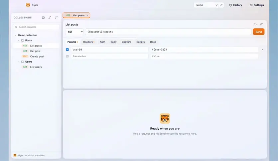Click the Users folder label

29,62
